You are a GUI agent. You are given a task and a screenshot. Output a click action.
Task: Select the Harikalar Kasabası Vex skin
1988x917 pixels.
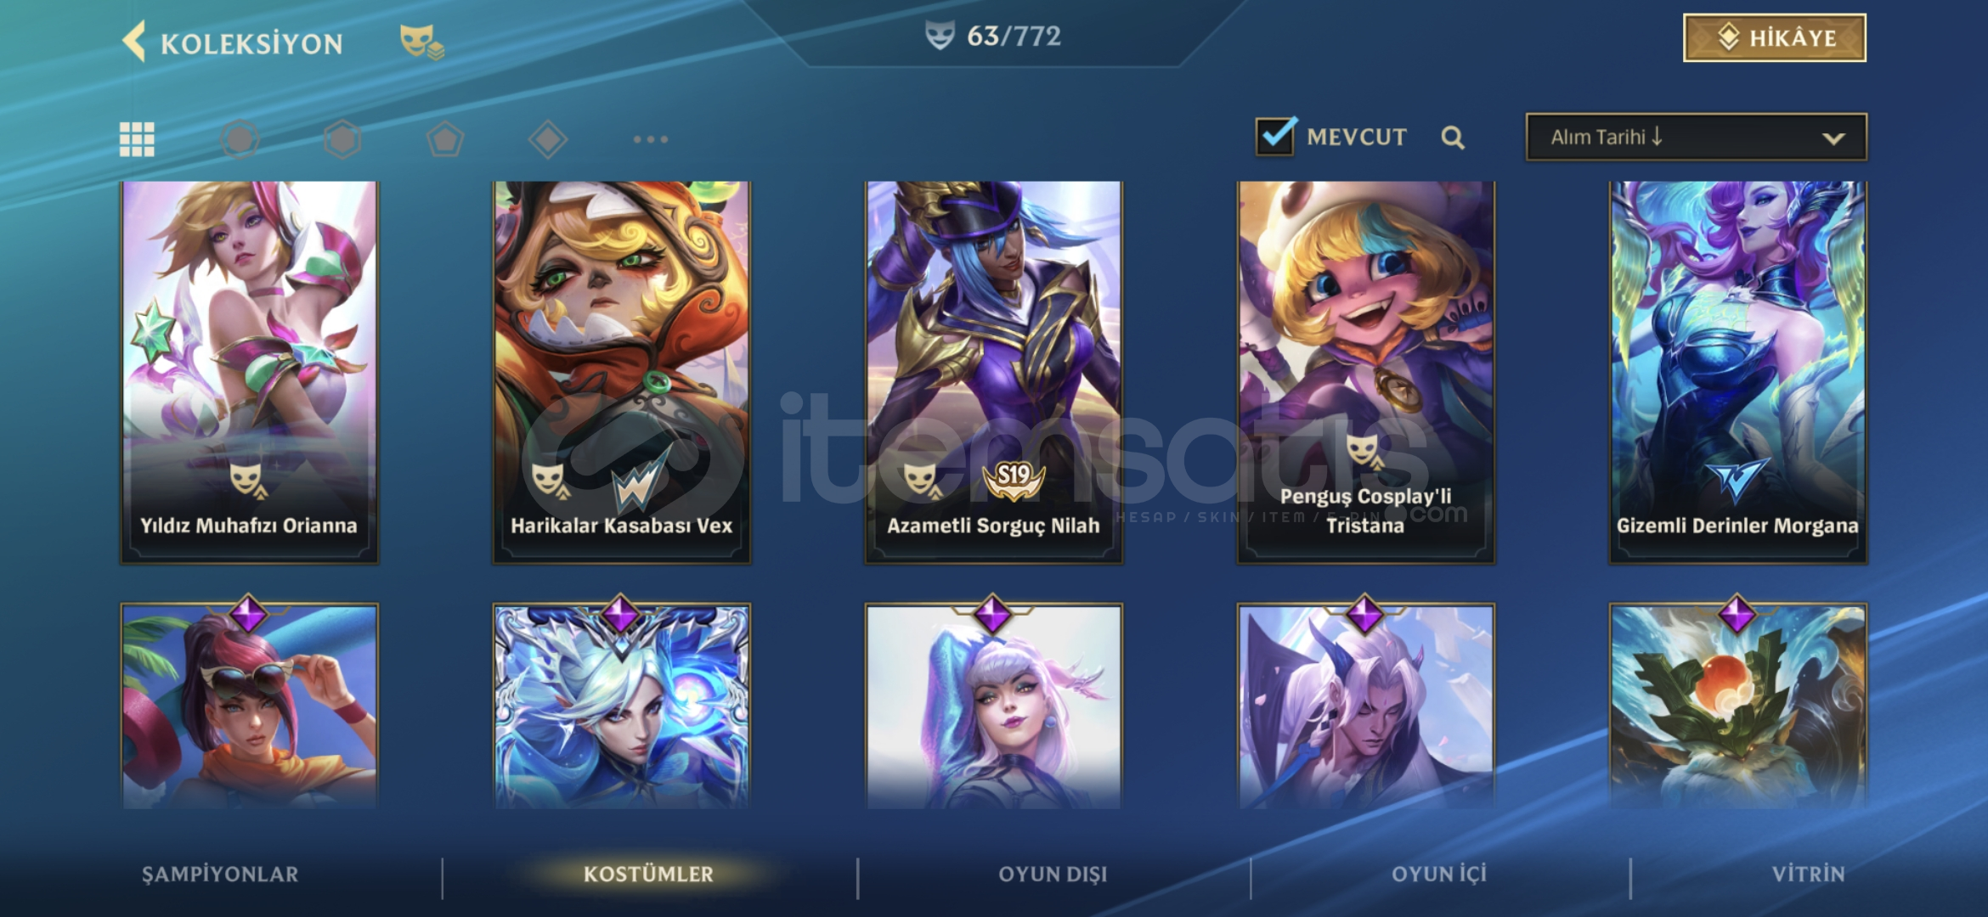(621, 372)
